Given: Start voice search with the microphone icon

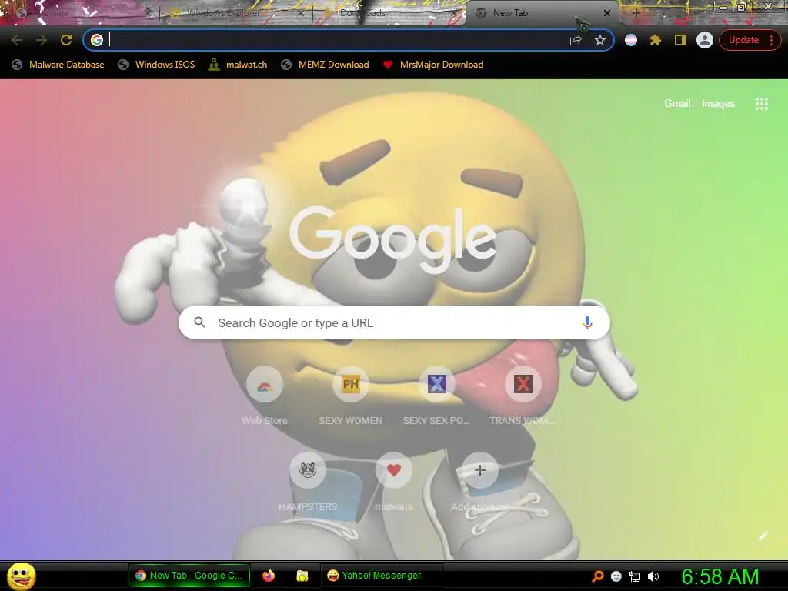Looking at the screenshot, I should [587, 322].
